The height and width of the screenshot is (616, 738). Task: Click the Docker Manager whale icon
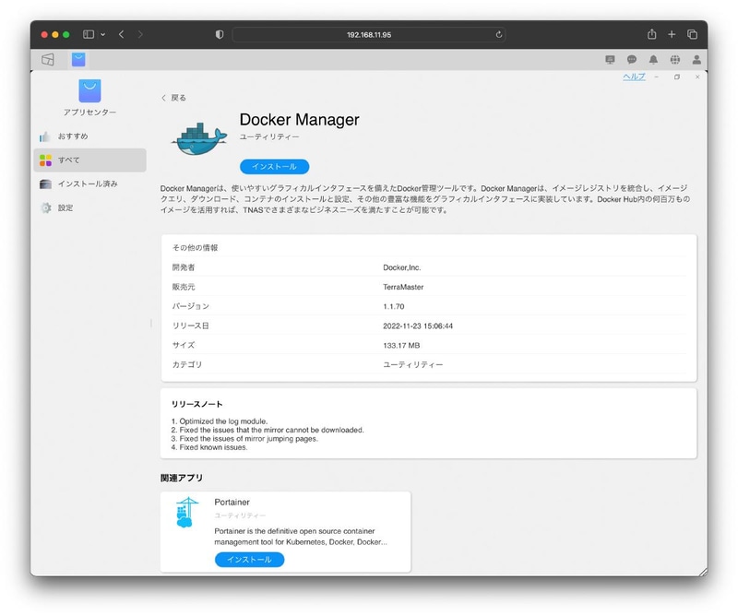(197, 136)
